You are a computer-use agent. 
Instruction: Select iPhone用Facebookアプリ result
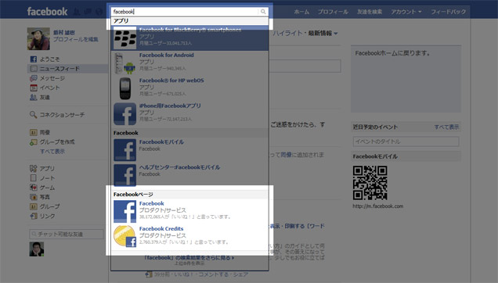coord(189,113)
